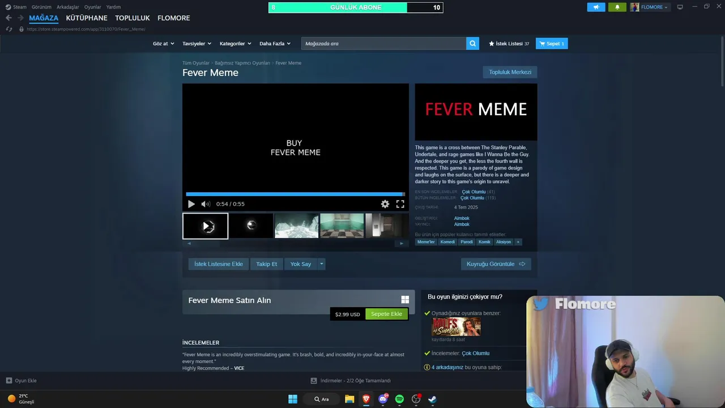
Task: Click the Steam logo menu icon
Action: (x=8, y=7)
